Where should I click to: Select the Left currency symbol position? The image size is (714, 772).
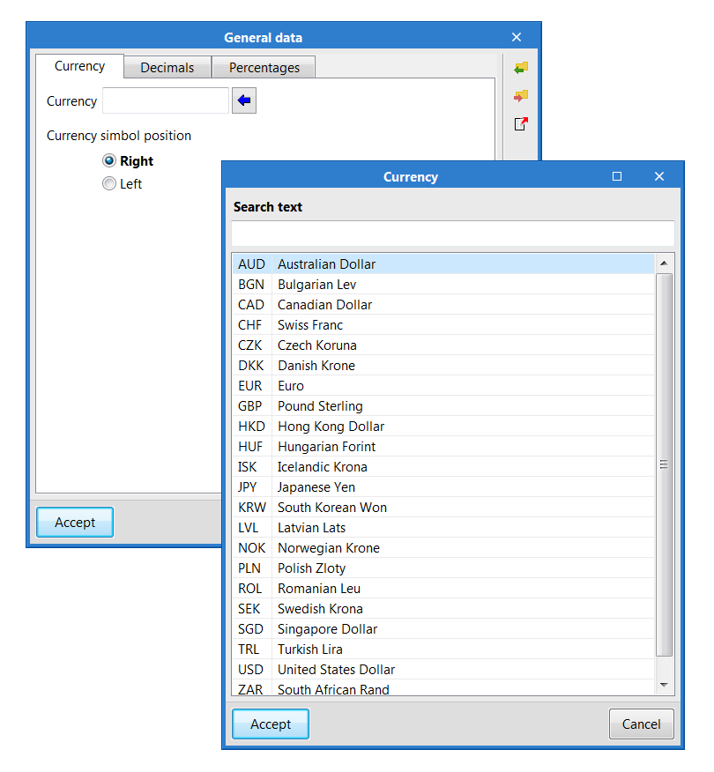109,183
